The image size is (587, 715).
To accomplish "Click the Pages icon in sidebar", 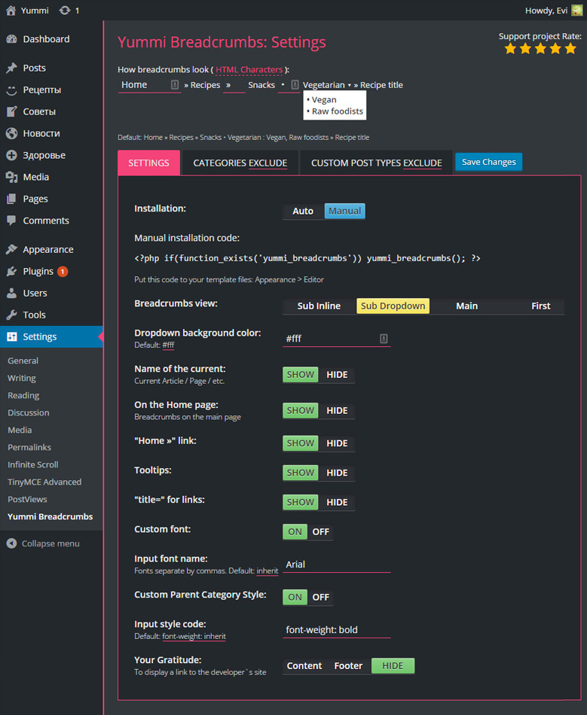I will (x=11, y=199).
